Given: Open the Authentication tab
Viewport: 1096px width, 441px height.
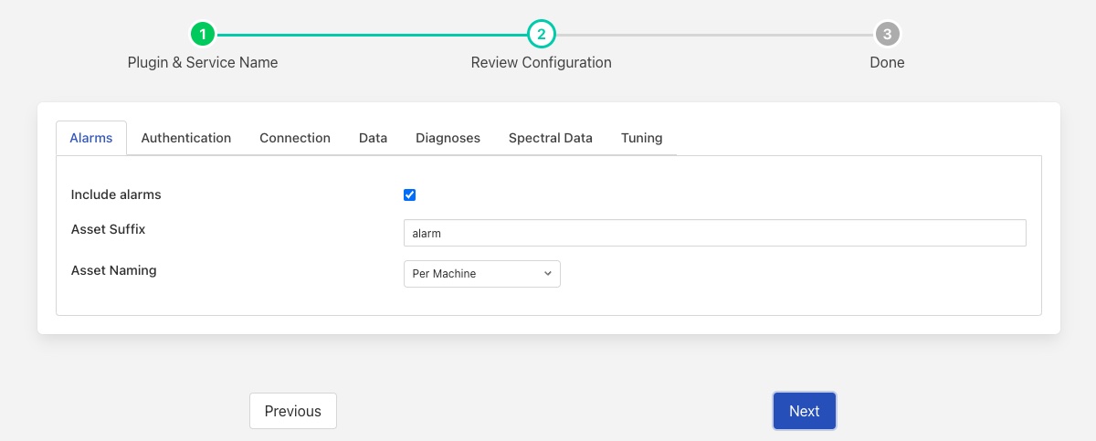Looking at the screenshot, I should coord(186,138).
